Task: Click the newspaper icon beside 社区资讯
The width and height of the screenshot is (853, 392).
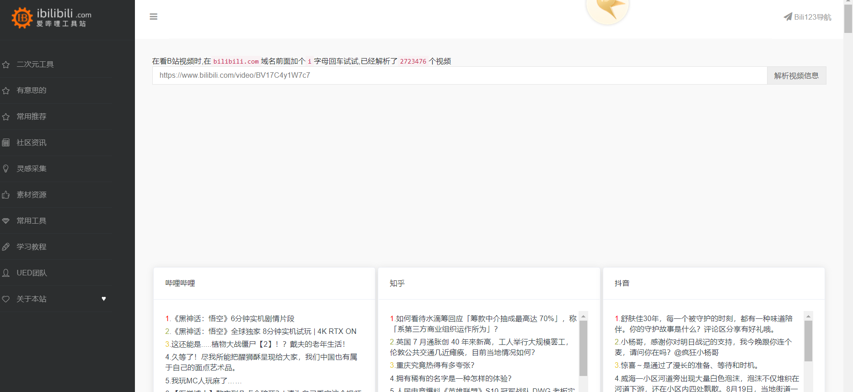Action: tap(6, 143)
